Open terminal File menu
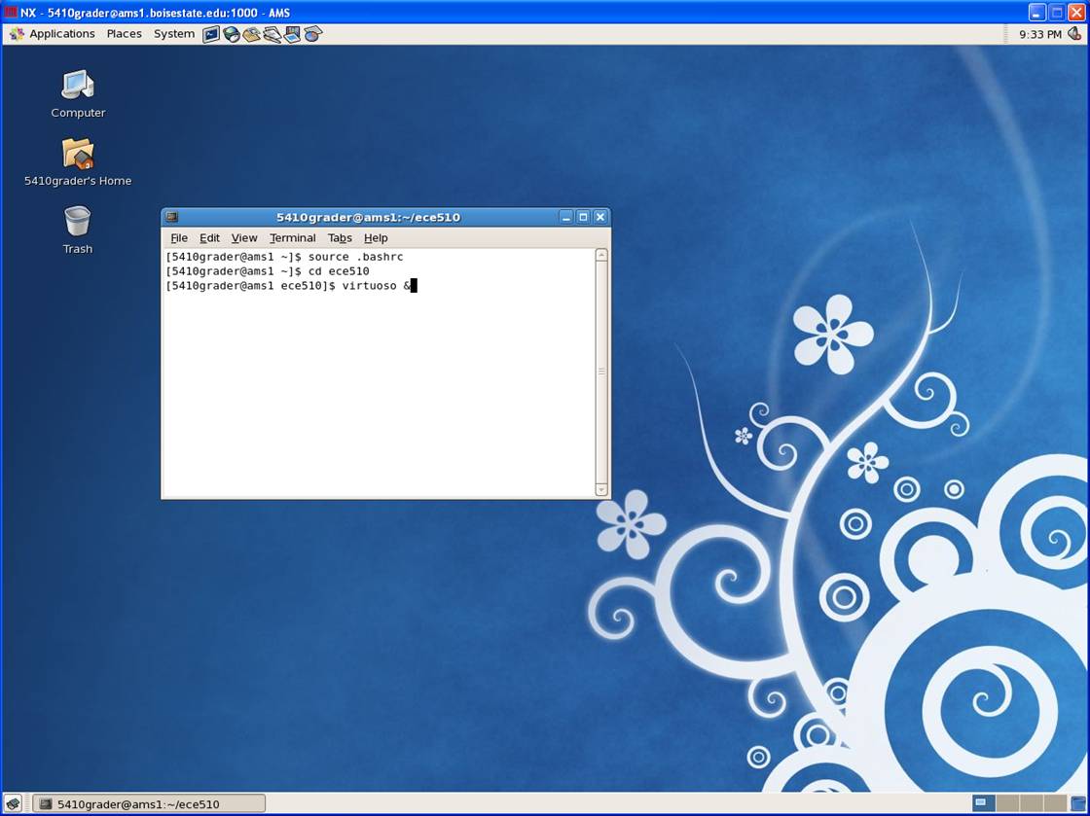Image resolution: width=1090 pixels, height=816 pixels. [x=179, y=238]
